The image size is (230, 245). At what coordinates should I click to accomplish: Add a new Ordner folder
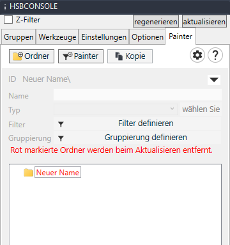[x=31, y=56]
